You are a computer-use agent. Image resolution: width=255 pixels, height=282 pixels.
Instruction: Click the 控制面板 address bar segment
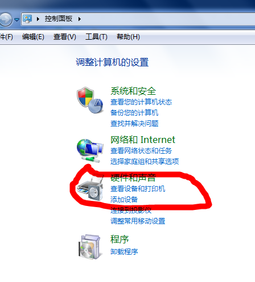(x=59, y=19)
